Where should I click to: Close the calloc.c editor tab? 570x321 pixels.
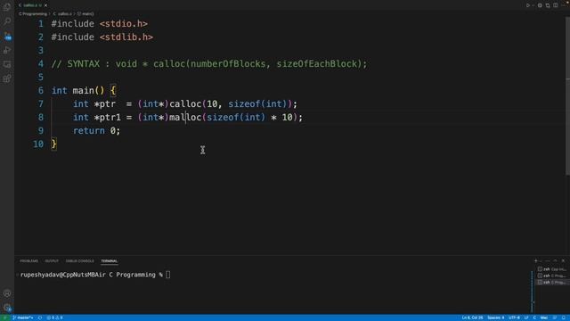coord(45,5)
